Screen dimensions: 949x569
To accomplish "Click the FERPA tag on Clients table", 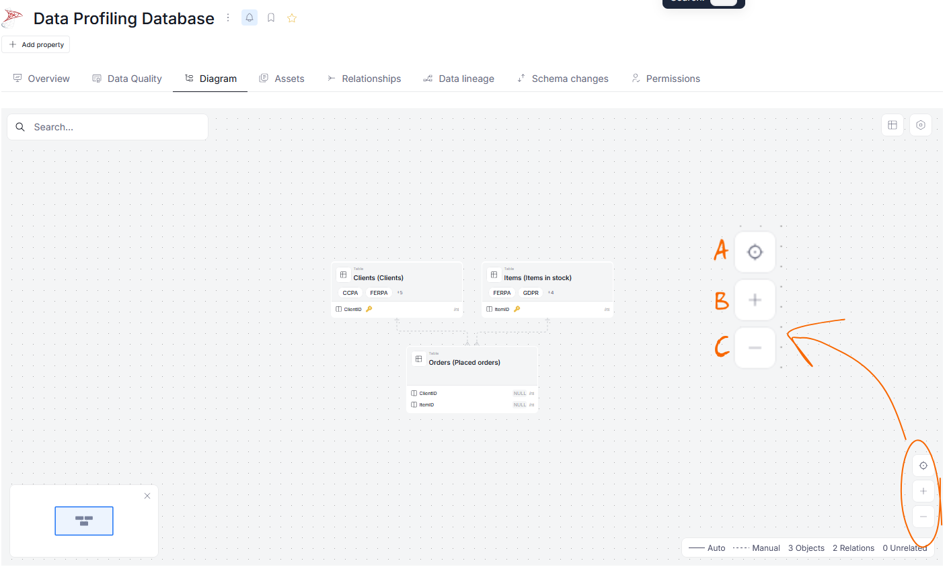I will pos(379,293).
